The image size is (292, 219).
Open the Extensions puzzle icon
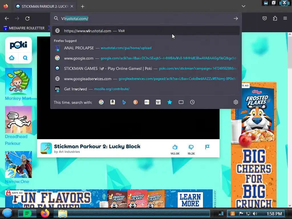tap(275, 18)
